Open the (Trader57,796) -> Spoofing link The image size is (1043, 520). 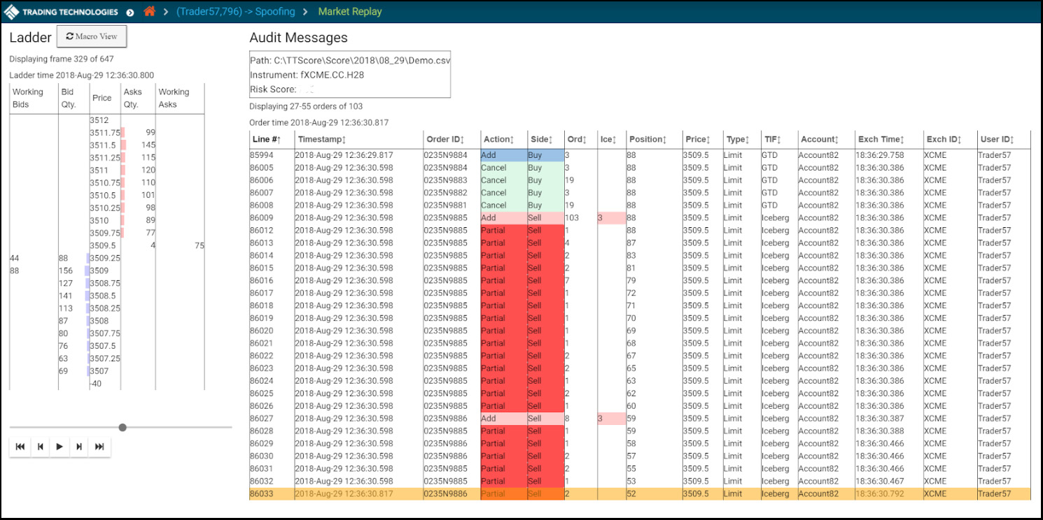click(236, 10)
